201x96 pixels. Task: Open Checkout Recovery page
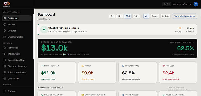point(17,66)
